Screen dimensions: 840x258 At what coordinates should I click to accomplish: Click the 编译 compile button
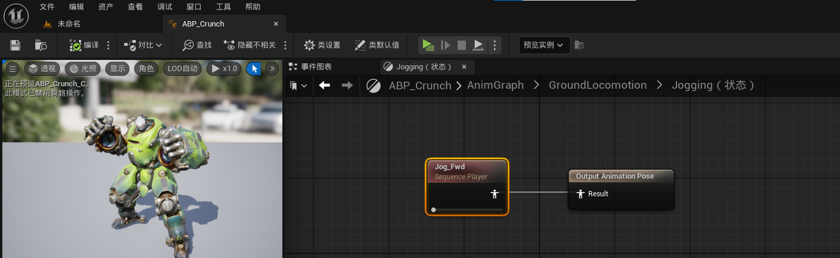tap(84, 45)
